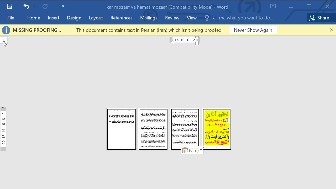
Task: Open the File menu
Action: [x=11, y=18]
